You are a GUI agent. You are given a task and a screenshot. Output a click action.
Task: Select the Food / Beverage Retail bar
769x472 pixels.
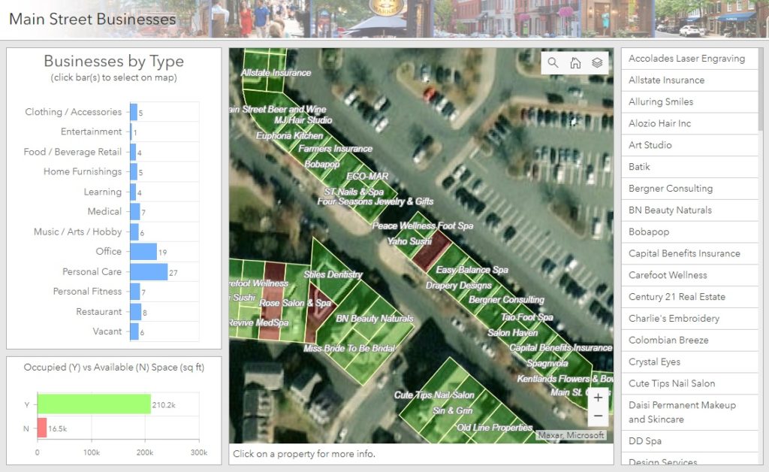point(133,152)
